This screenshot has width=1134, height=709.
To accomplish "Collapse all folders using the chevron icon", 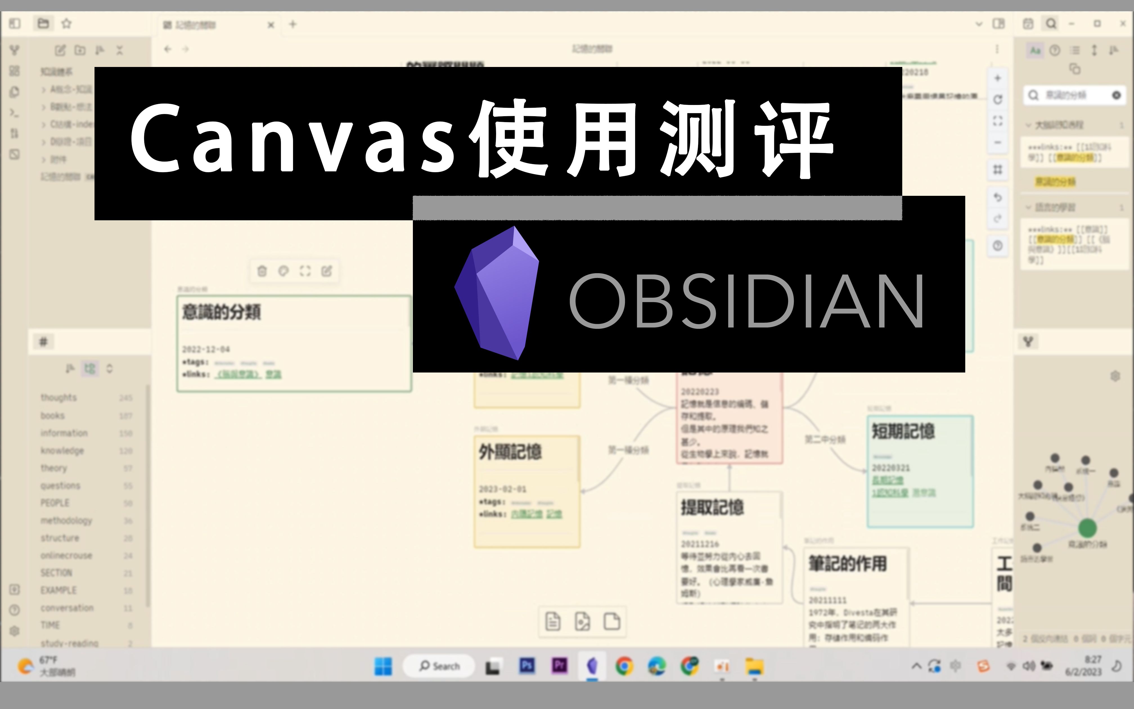I will [120, 50].
